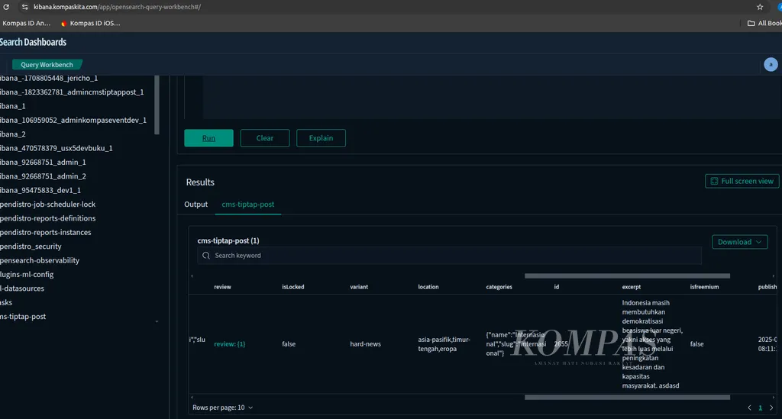Click the browser address bar URL

click(x=117, y=7)
